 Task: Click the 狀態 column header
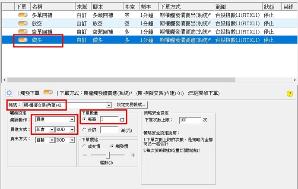tap(272, 7)
